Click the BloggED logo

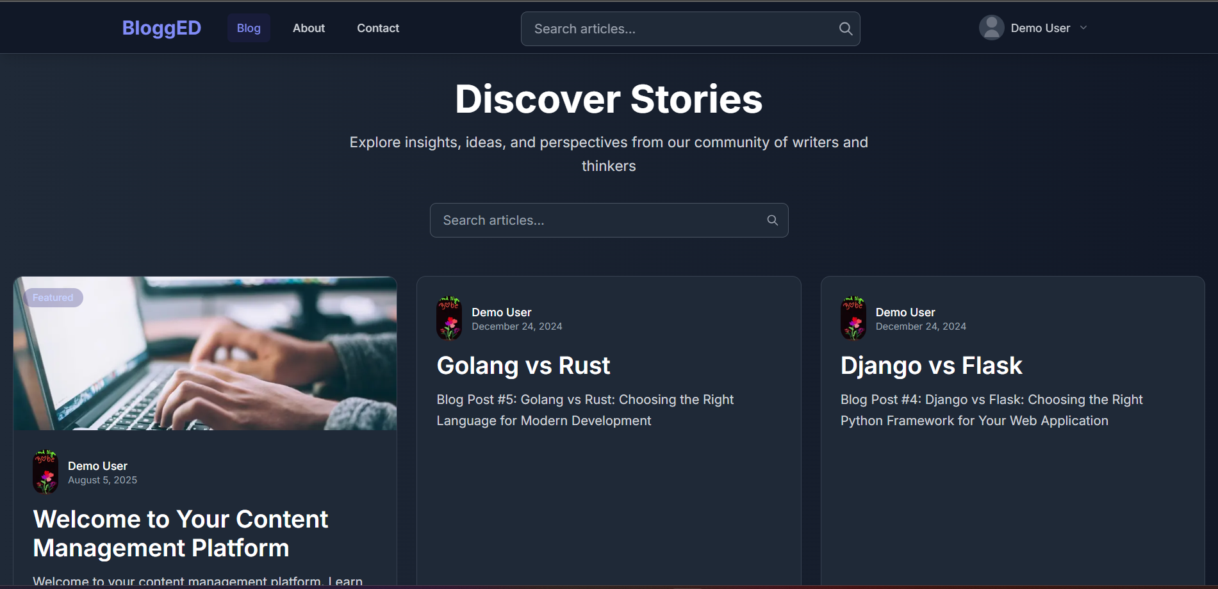tap(161, 28)
